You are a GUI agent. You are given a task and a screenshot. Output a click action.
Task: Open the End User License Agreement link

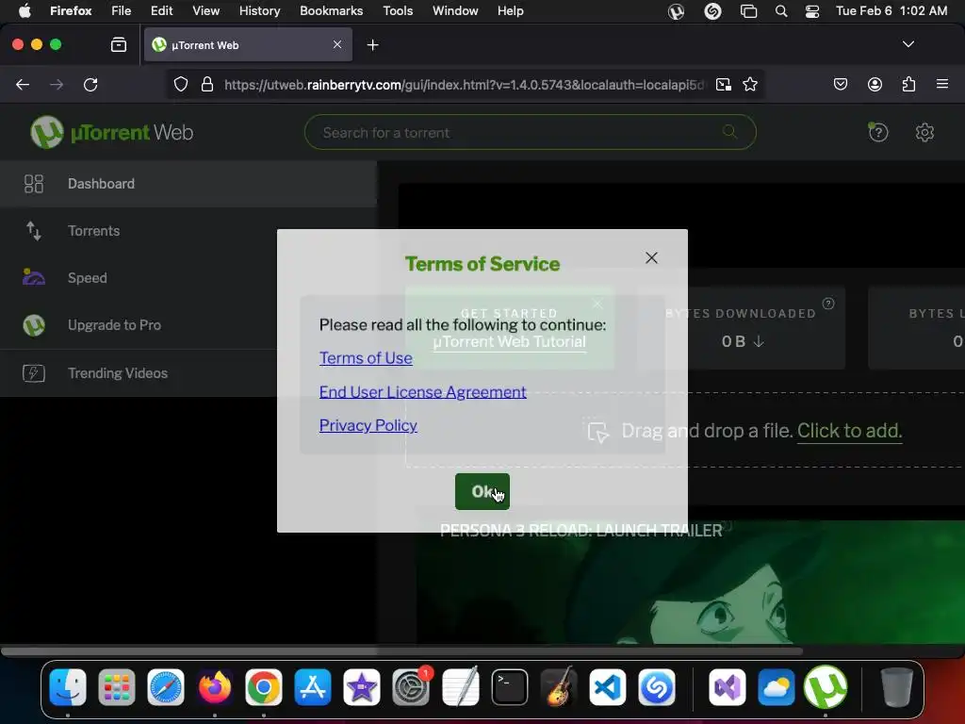click(422, 392)
